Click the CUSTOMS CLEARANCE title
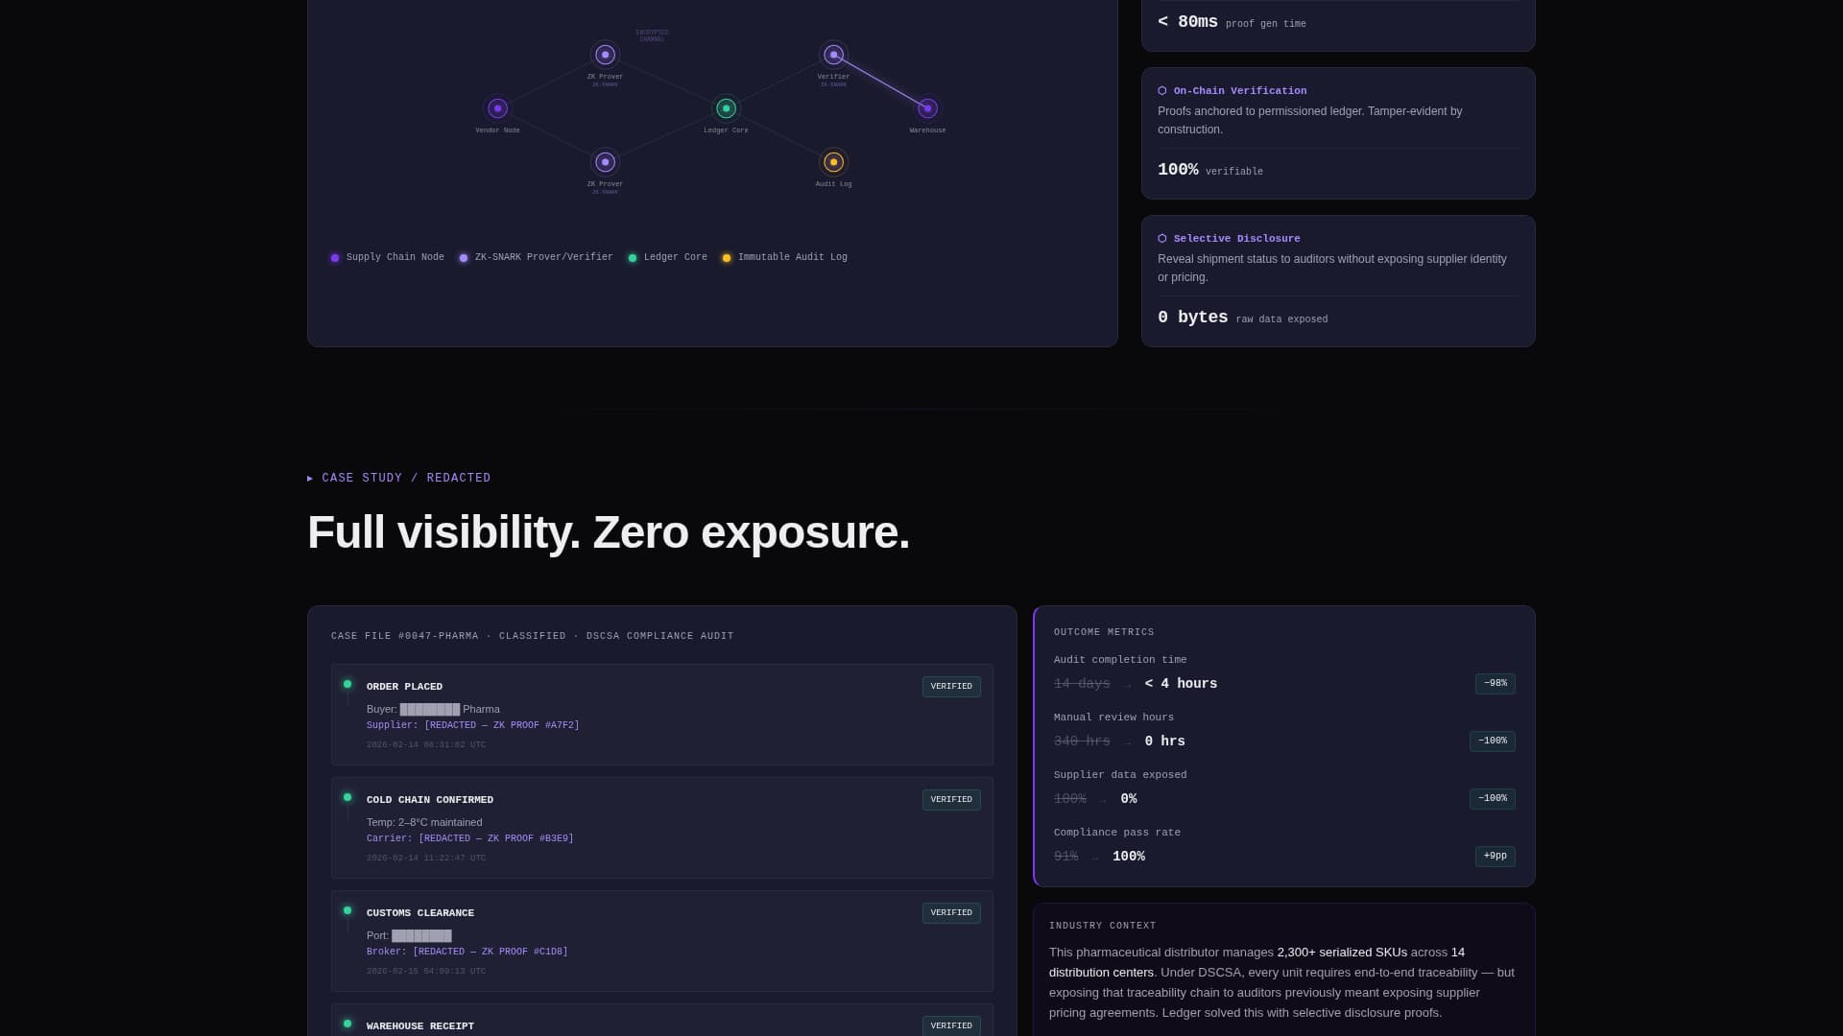 (x=420, y=914)
